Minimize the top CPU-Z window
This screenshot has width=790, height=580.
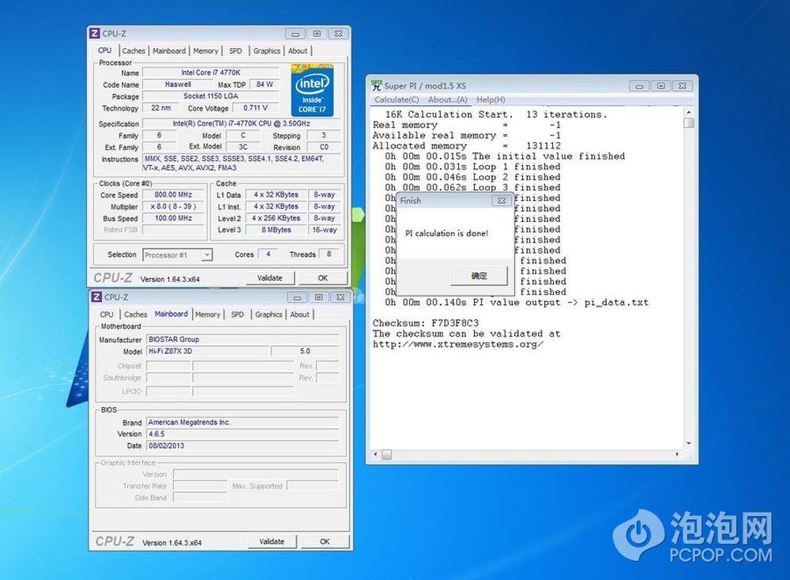coord(295,34)
